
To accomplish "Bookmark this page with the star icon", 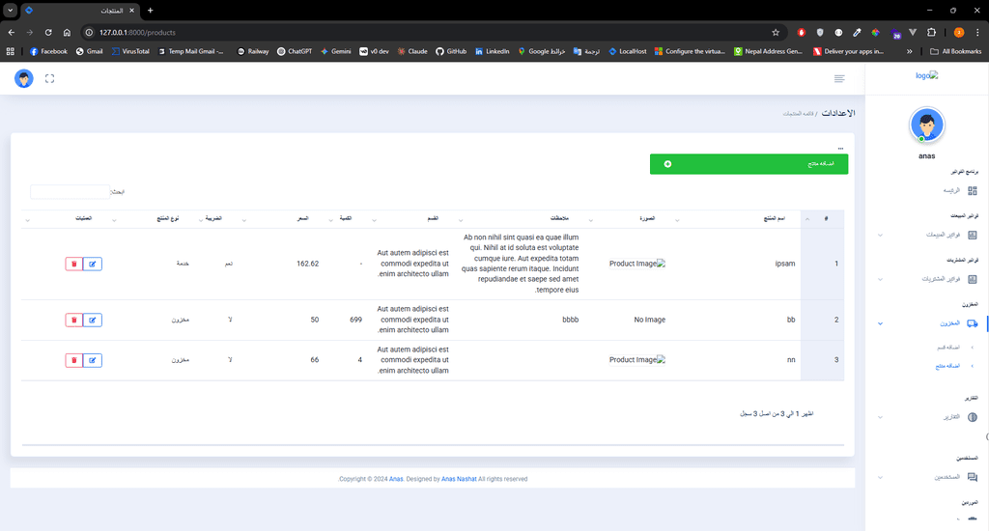I will point(776,32).
